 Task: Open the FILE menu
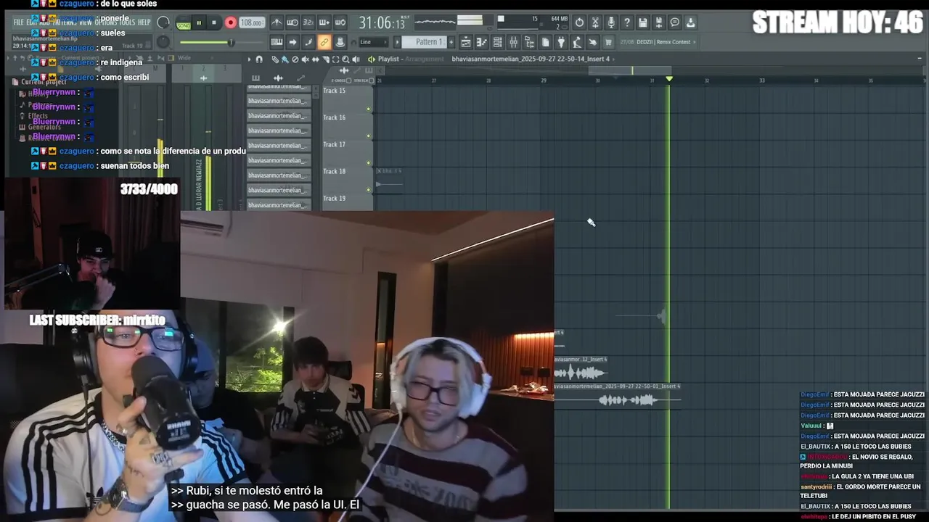19,22
